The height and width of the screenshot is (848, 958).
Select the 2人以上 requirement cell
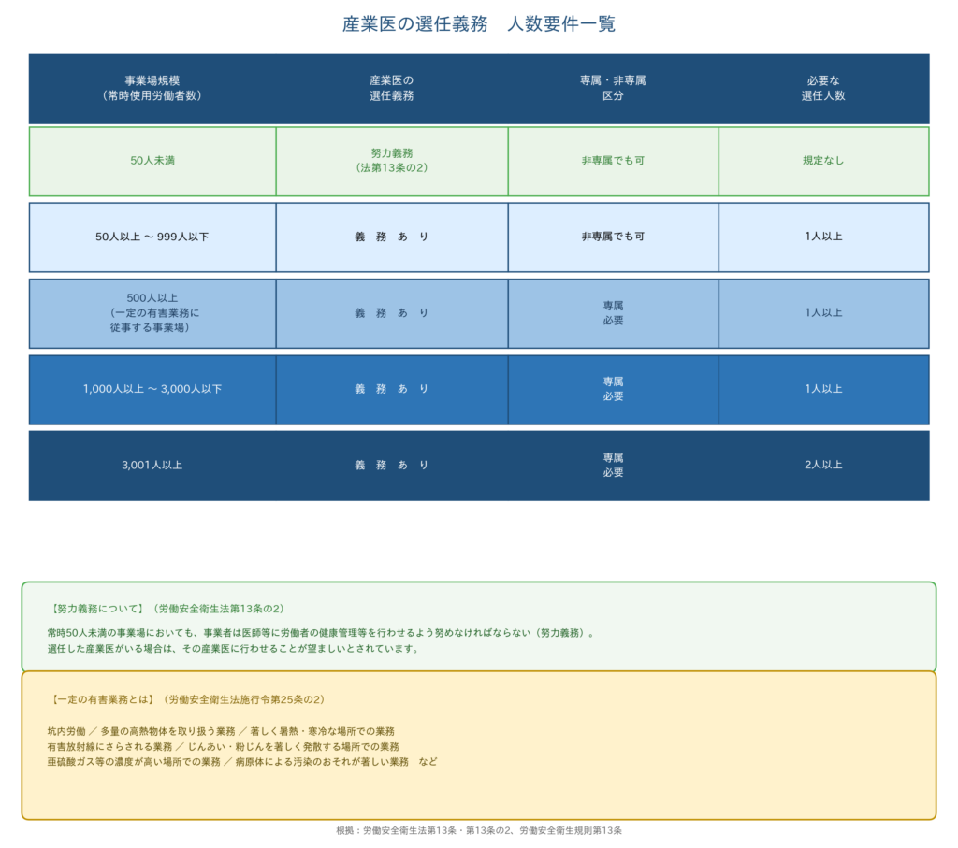pyautogui.click(x=822, y=465)
